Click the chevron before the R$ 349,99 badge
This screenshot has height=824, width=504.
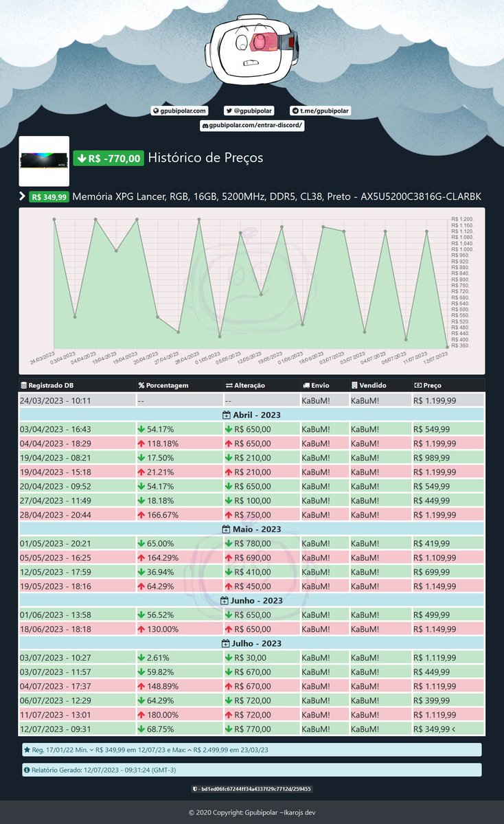click(x=22, y=197)
